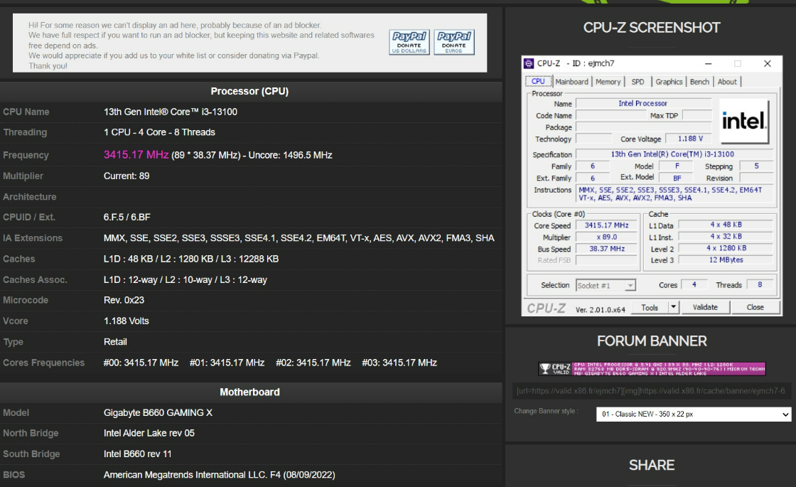Click the 'Retail' type value

click(115, 342)
